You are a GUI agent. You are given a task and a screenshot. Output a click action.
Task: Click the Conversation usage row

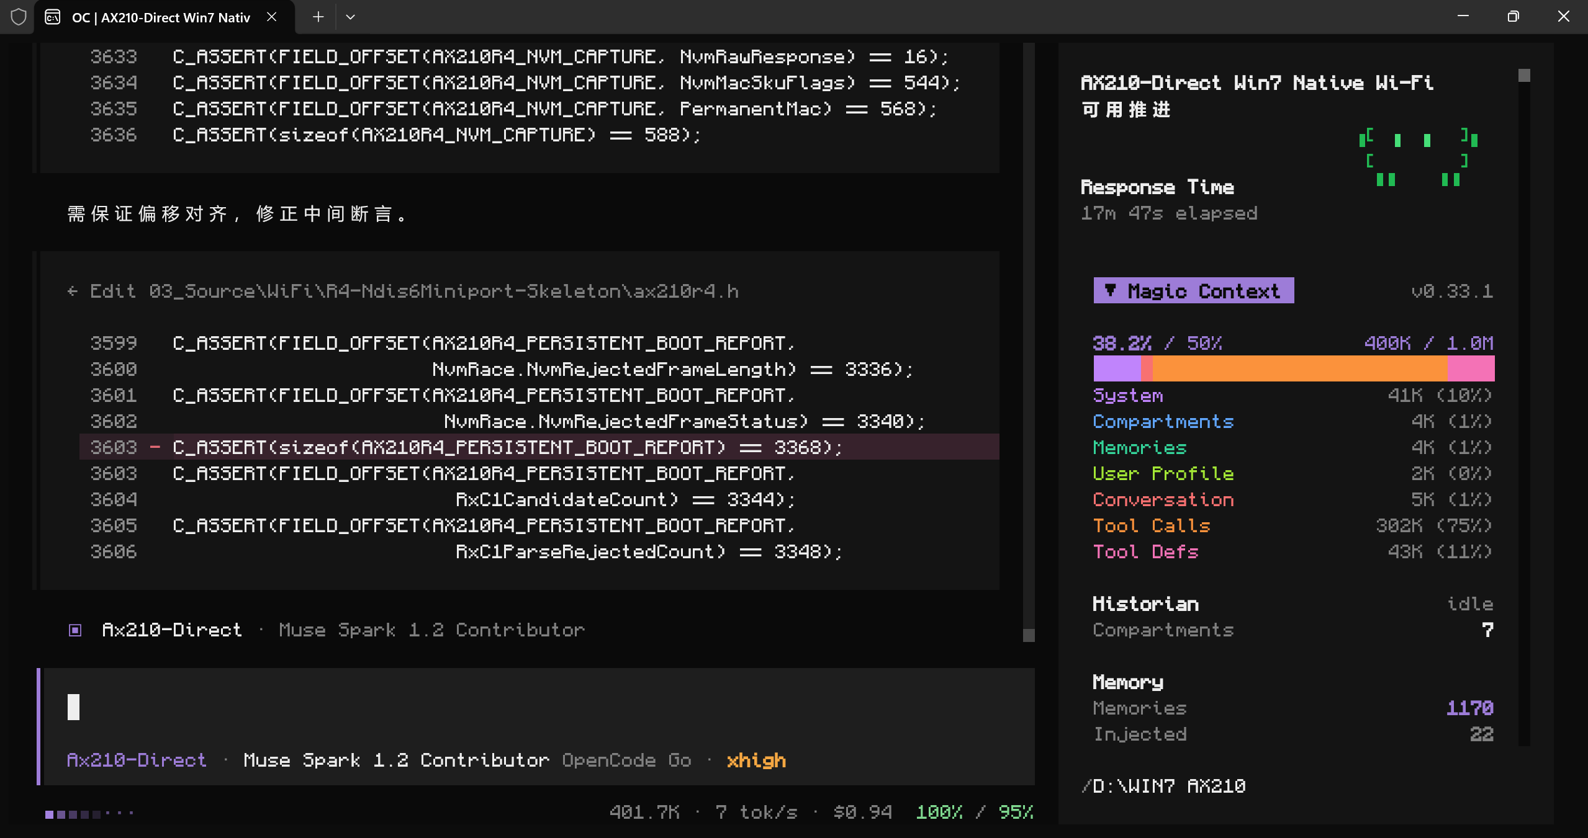[1293, 499]
